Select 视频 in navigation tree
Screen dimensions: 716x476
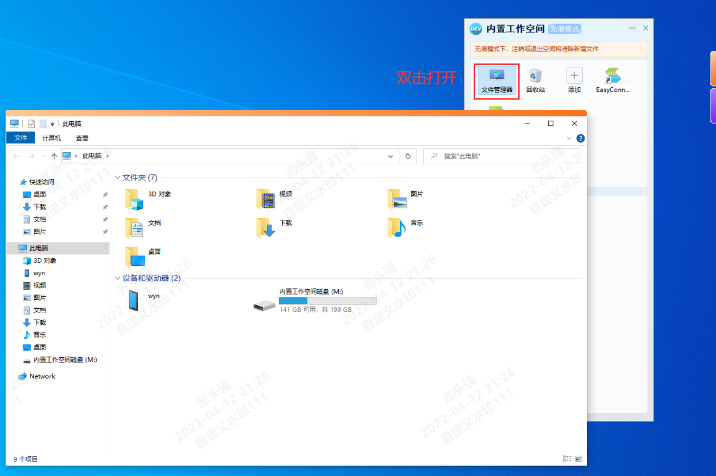(x=39, y=285)
